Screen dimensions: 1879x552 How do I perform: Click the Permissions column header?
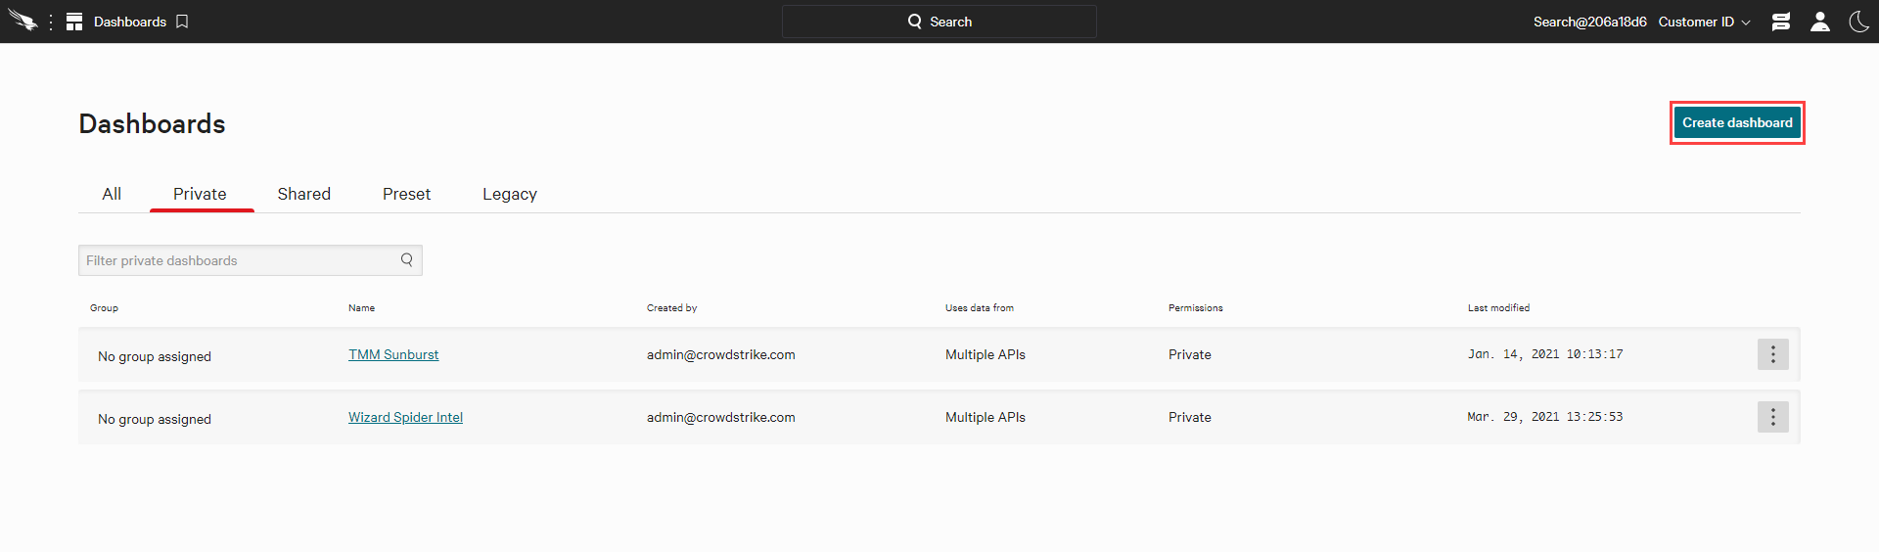[x=1195, y=307]
